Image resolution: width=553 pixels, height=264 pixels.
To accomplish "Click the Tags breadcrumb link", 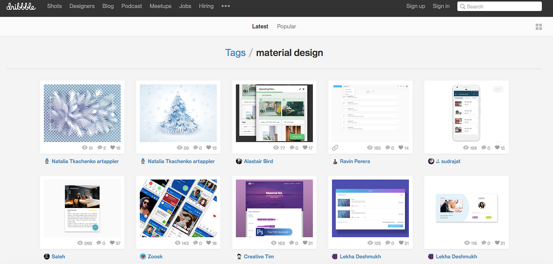I will [235, 53].
